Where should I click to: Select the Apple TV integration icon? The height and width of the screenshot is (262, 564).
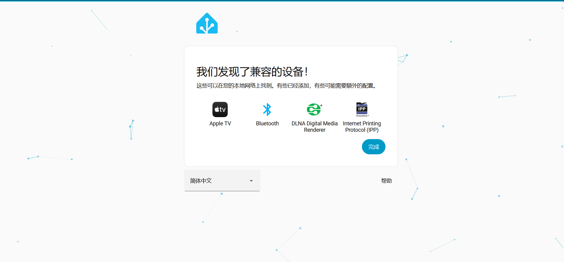[220, 109]
